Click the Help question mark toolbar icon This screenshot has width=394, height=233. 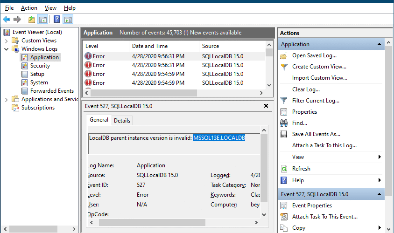(x=57, y=19)
